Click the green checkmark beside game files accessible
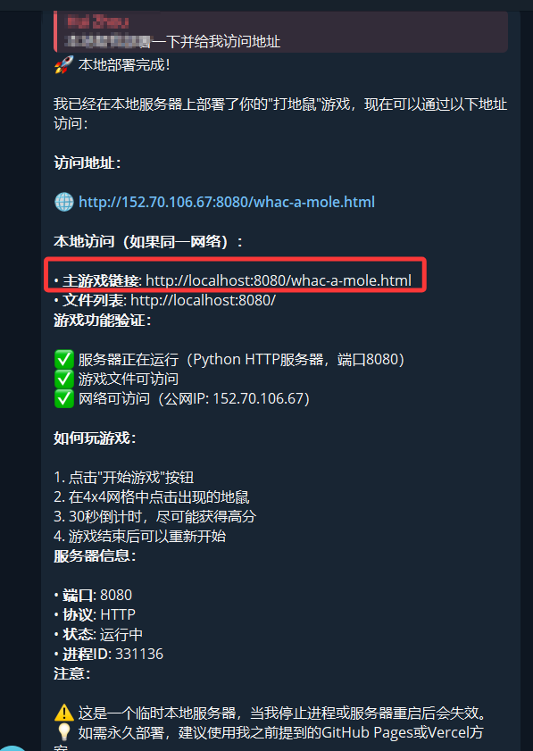The height and width of the screenshot is (751, 533). pyautogui.click(x=63, y=379)
